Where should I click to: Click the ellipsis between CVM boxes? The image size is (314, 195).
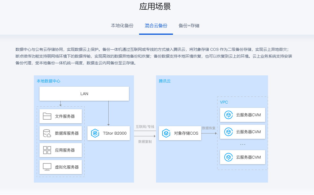(x=243, y=144)
